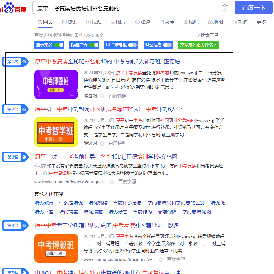The image size is (274, 274).
Task: View 百度快照 for the cmmo.cn result
Action: coord(176,260)
